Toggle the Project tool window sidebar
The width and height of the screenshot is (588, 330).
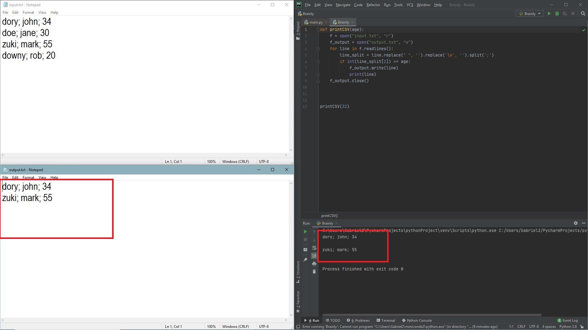[298, 30]
